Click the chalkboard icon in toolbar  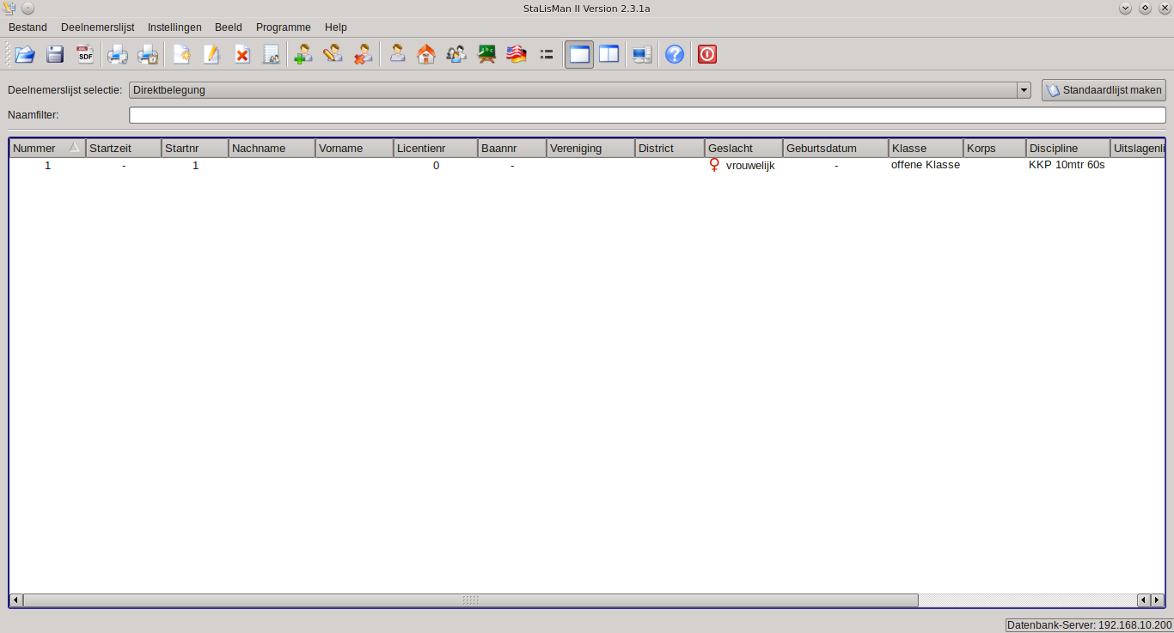[x=486, y=55]
